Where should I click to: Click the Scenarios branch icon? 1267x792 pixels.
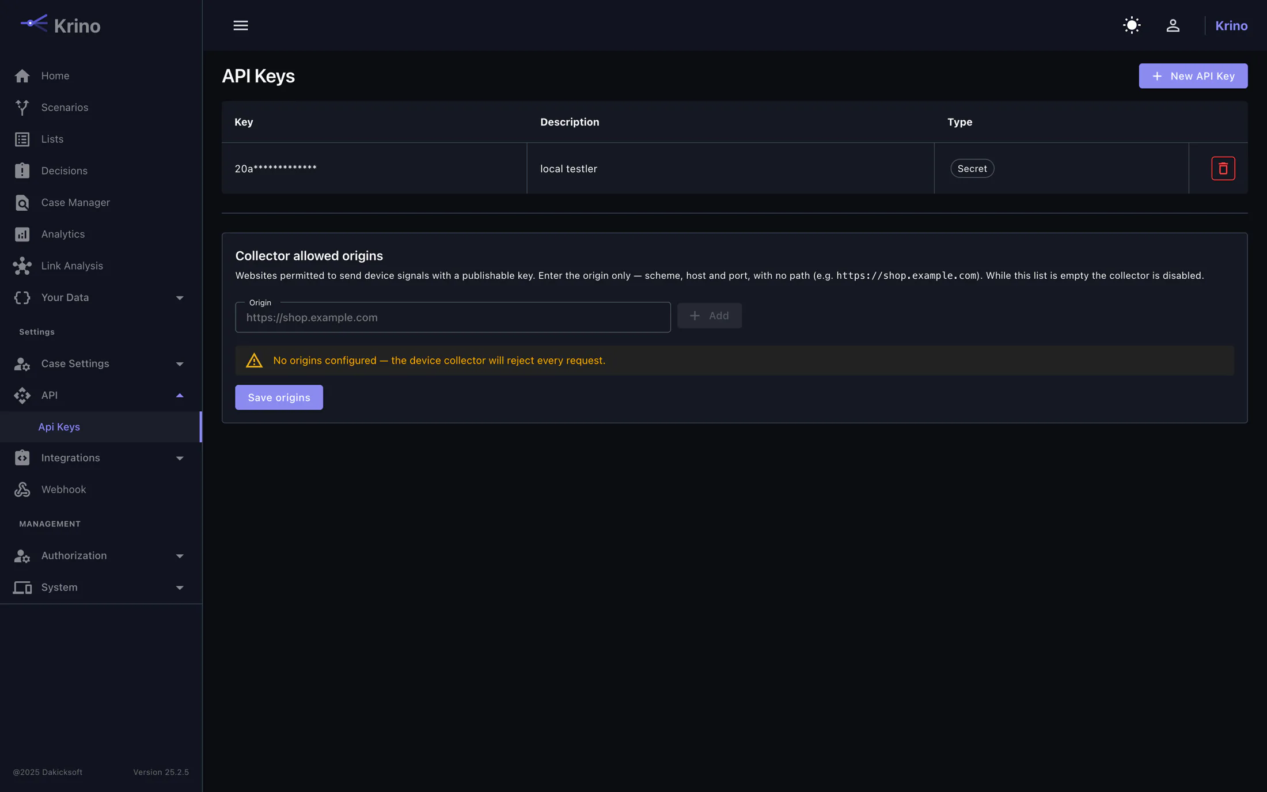tap(22, 108)
